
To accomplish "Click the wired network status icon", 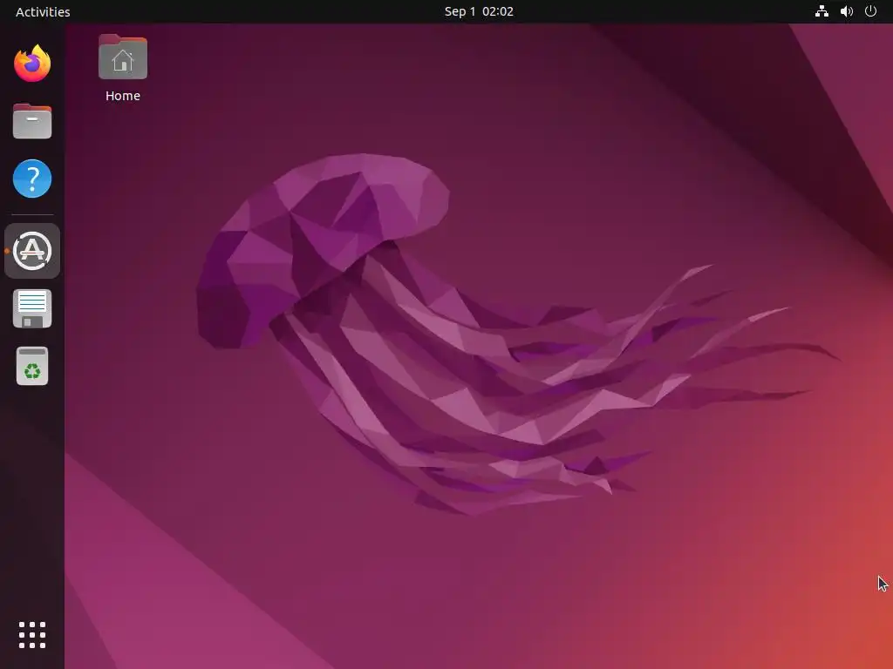I will pyautogui.click(x=821, y=11).
